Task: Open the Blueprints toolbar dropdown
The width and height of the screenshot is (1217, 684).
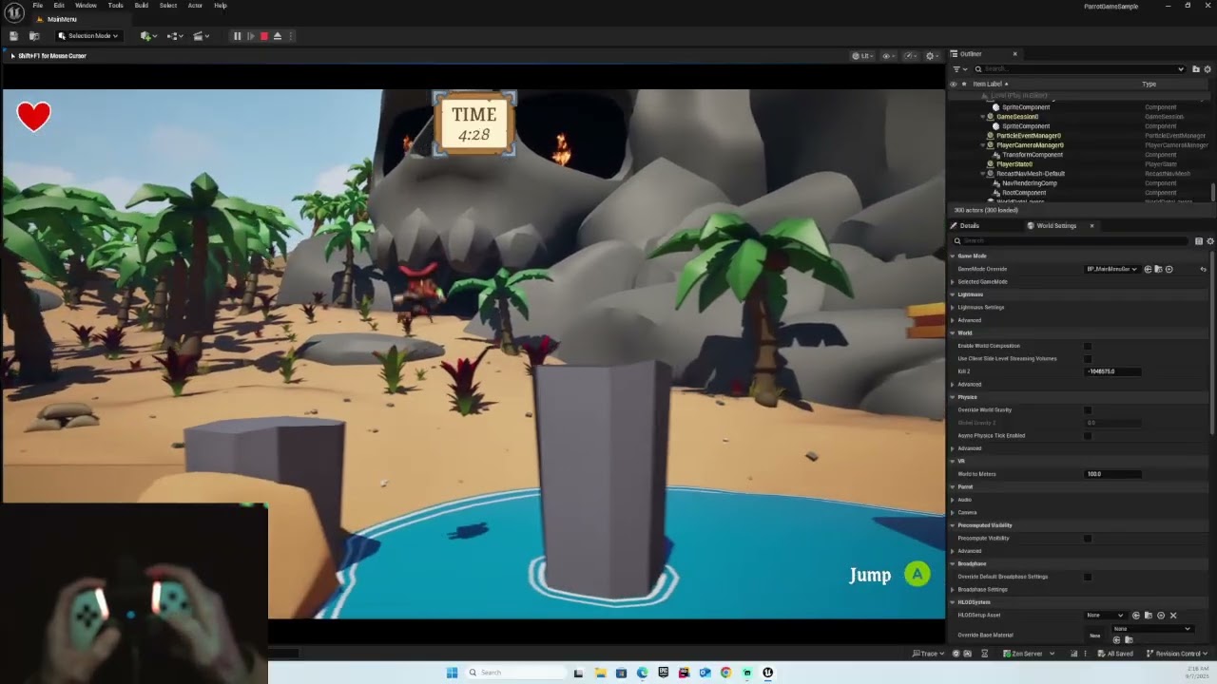Action: [175, 36]
